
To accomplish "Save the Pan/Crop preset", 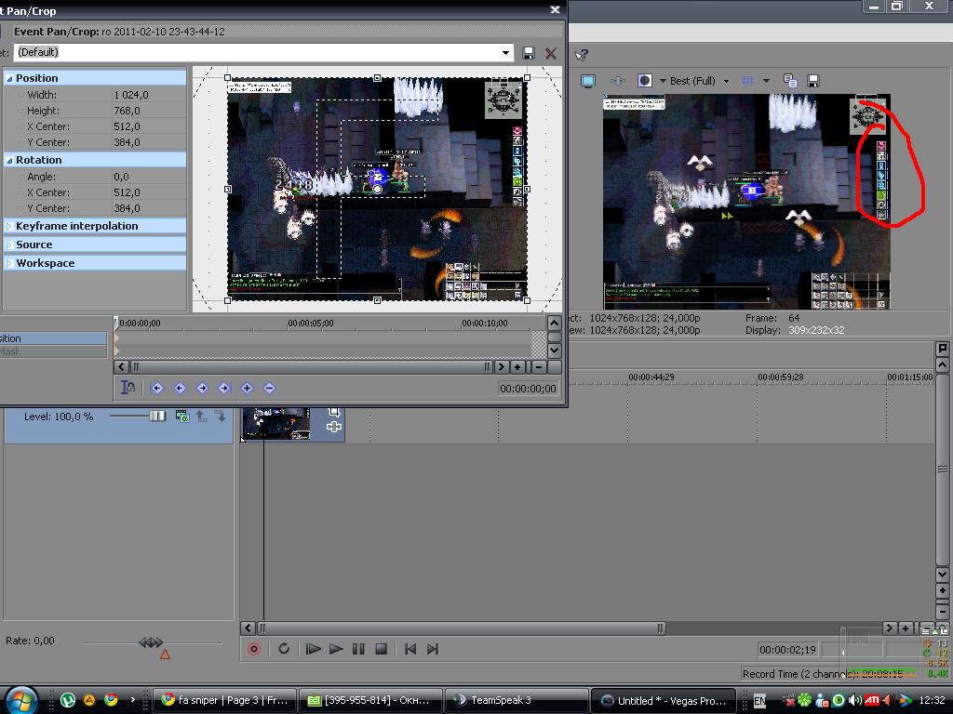I will [x=529, y=53].
